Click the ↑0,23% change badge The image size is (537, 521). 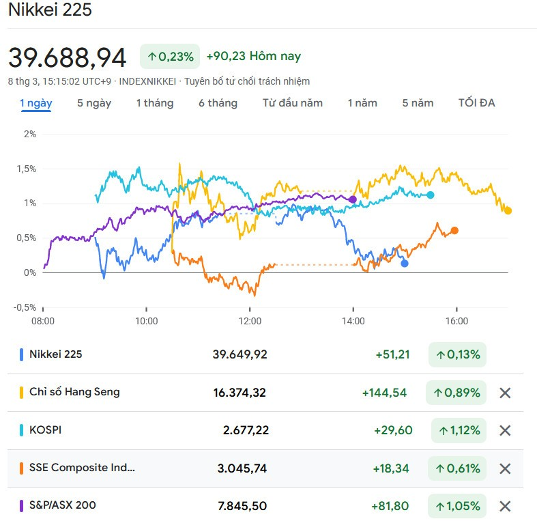[x=170, y=57]
